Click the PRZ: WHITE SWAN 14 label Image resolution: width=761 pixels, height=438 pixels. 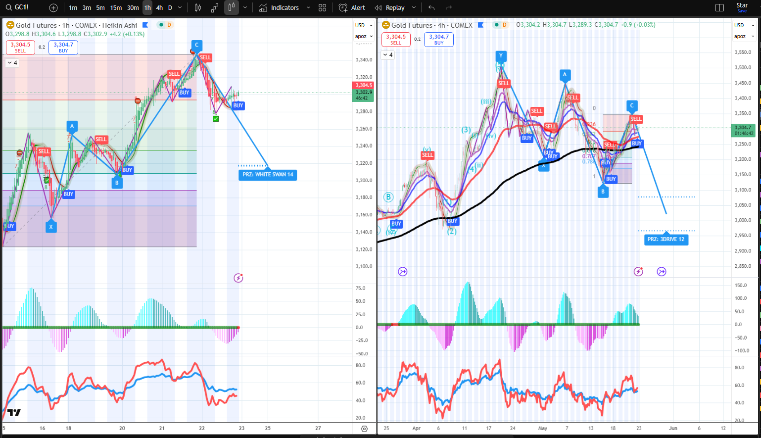(268, 174)
